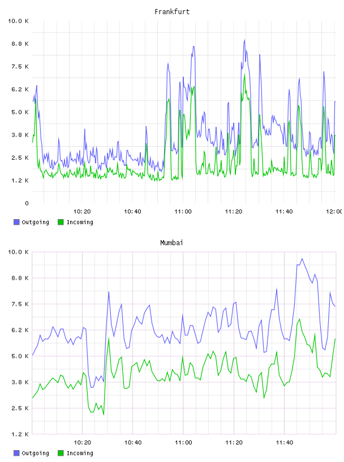Image resolution: width=344 pixels, height=462 pixels.
Task: Click Incoming label in Frankfurt legend
Action: [80, 222]
